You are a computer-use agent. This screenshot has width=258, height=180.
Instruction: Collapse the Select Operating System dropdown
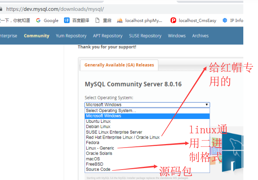click(147, 105)
